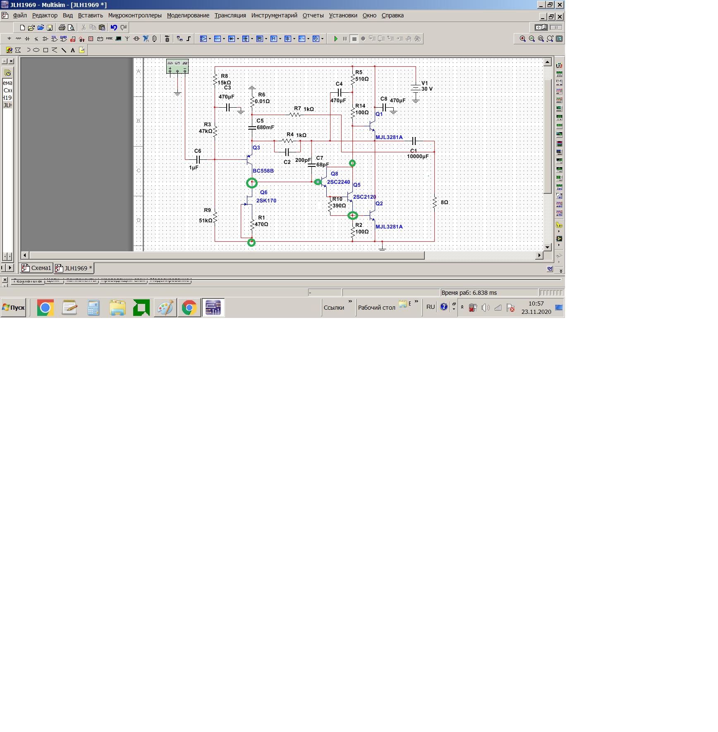Place a bus line tool
Viewport: 718px width, 732px height.
pos(189,39)
